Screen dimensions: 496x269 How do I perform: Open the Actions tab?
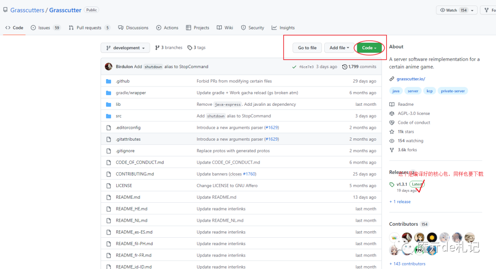pos(167,28)
